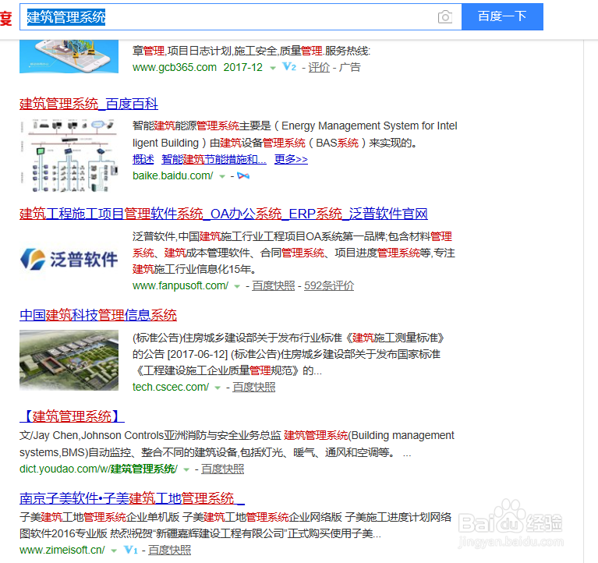The image size is (598, 563).
Task: Click the 更多>> link in Baike result
Action: (291, 159)
